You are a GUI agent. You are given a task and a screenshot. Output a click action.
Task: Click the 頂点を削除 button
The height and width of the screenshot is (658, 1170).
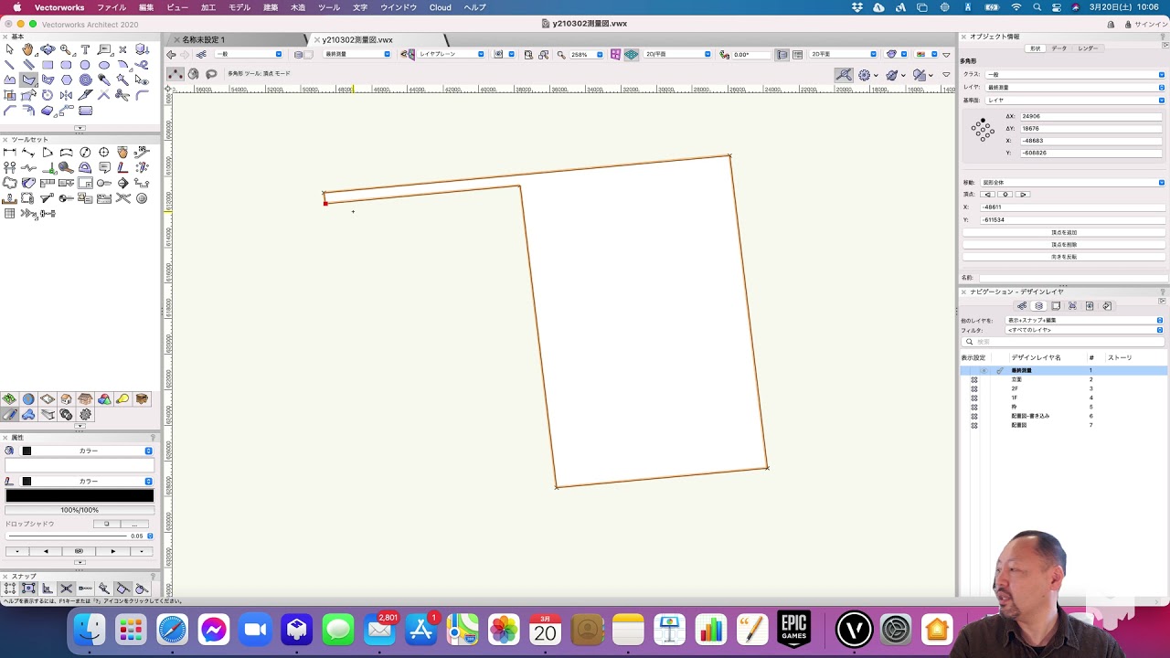coord(1064,245)
